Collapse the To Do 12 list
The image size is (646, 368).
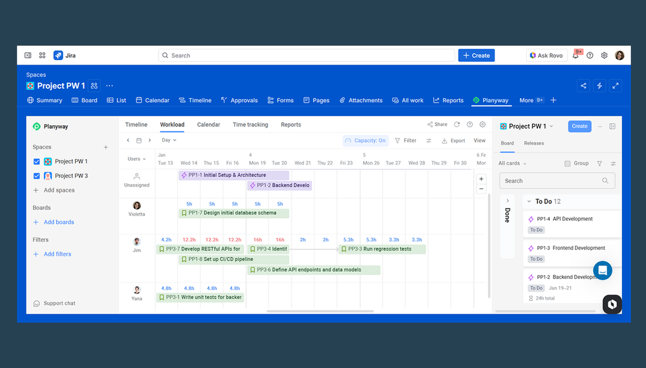click(529, 201)
